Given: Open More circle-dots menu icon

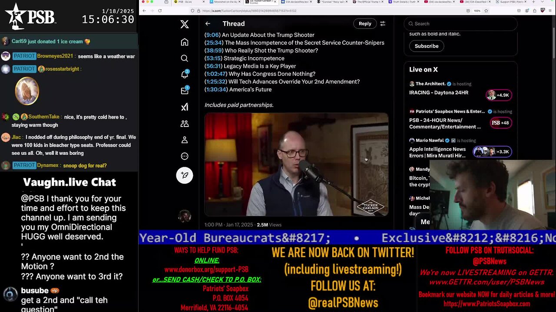Looking at the screenshot, I should point(185,156).
